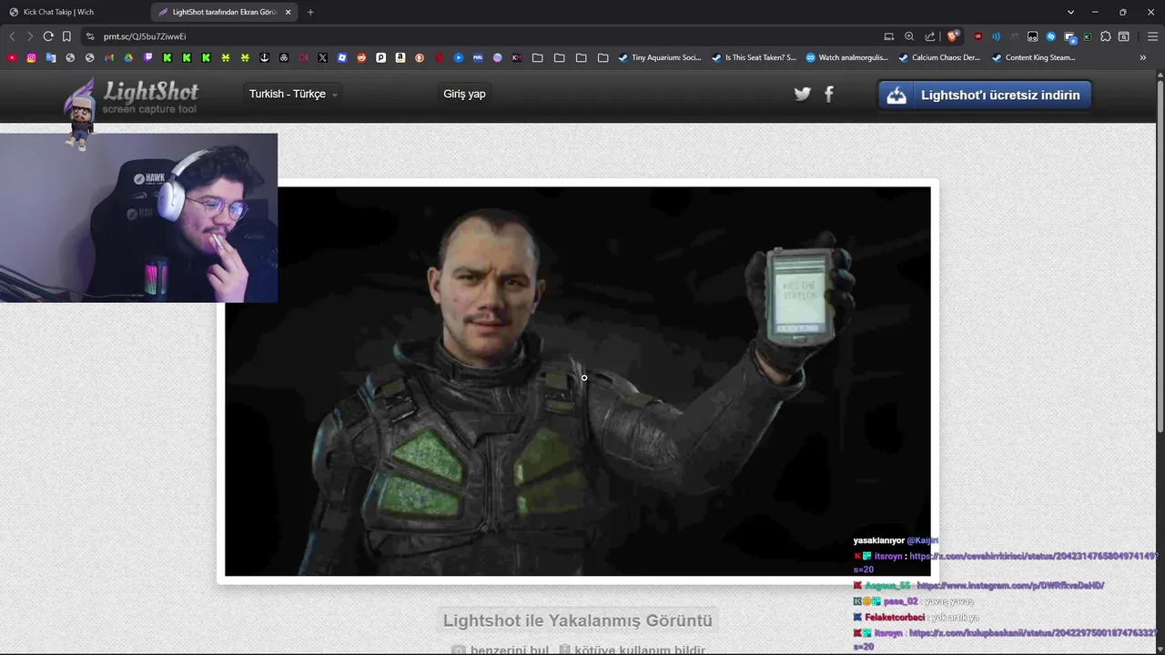Open Is This Seat Taken bookmark
Viewport: 1165px width, 655px height.
(753, 57)
